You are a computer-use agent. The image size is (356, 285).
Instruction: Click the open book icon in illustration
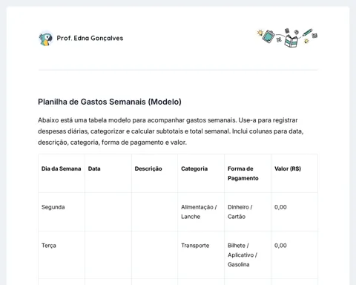[291, 41]
